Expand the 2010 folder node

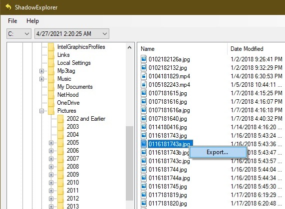pos(51,183)
